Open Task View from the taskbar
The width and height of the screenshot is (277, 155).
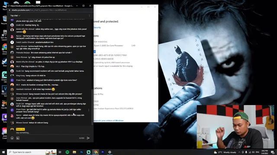[x=60, y=152]
